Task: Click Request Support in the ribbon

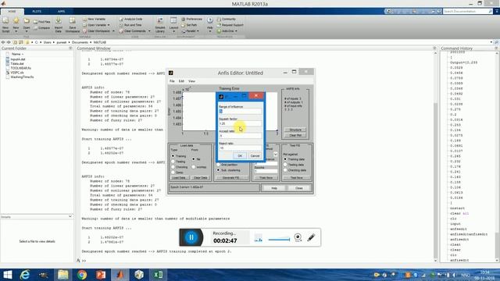Action: (x=230, y=25)
